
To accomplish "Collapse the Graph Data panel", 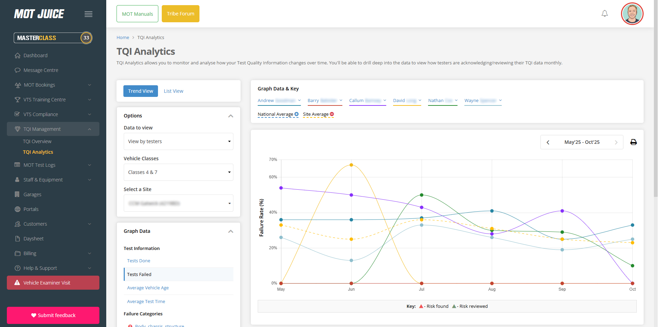I will click(x=231, y=231).
